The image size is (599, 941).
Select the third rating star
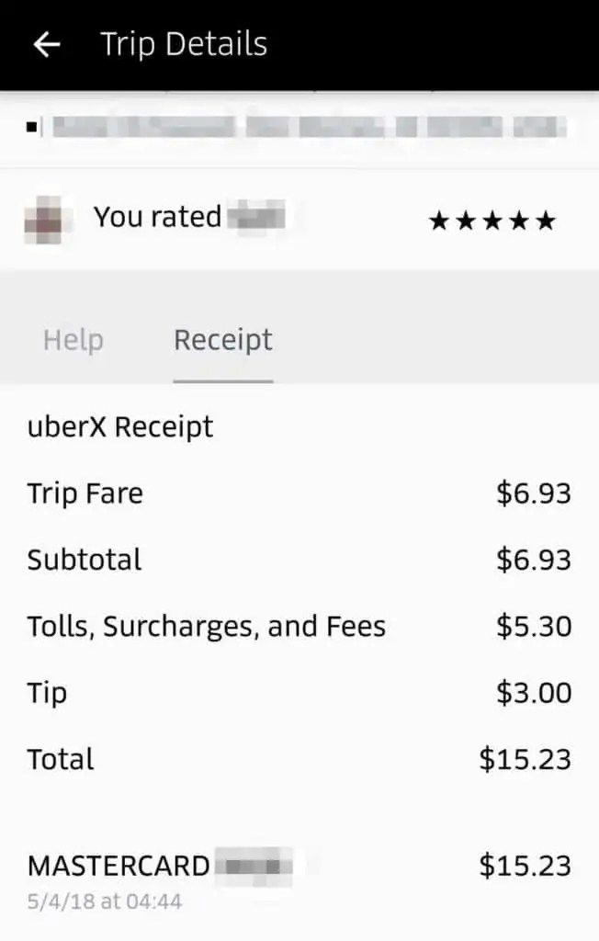[492, 219]
